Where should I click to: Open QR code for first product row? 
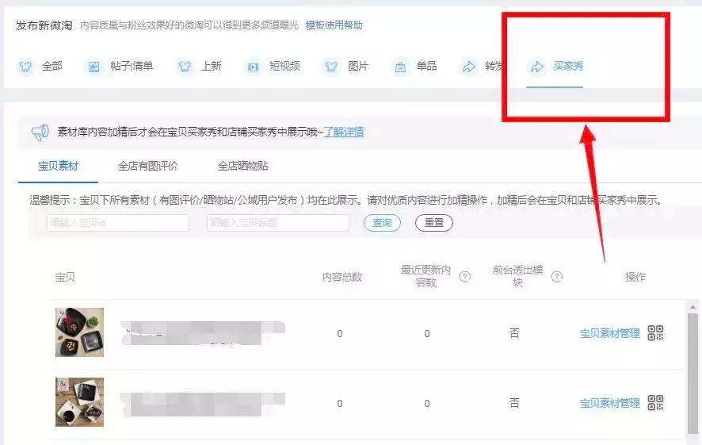coord(655,333)
